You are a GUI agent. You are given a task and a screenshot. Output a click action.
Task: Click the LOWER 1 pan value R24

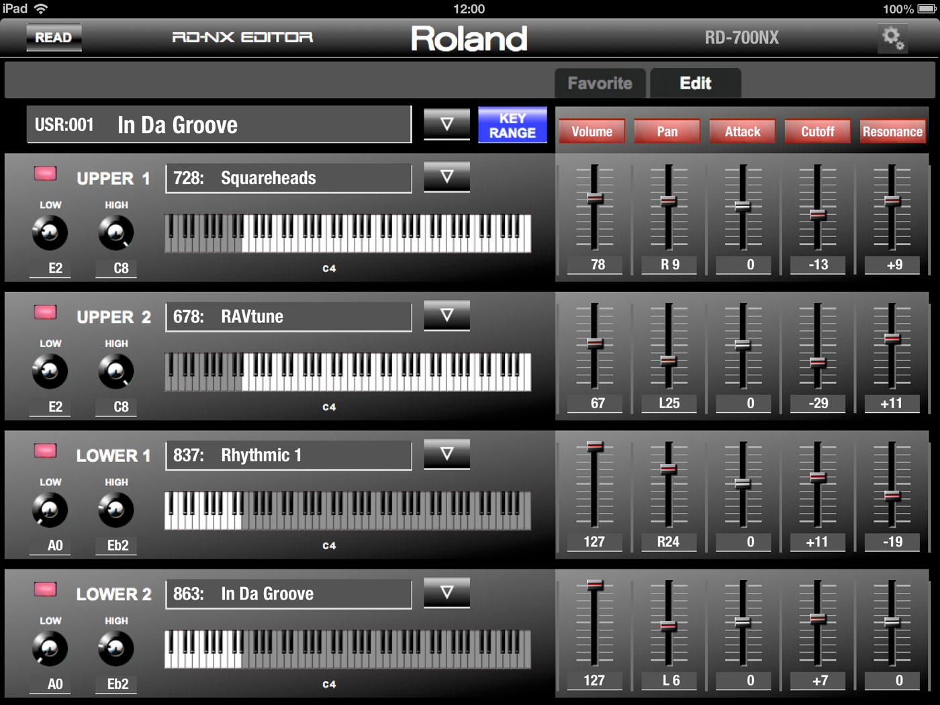[x=669, y=543]
